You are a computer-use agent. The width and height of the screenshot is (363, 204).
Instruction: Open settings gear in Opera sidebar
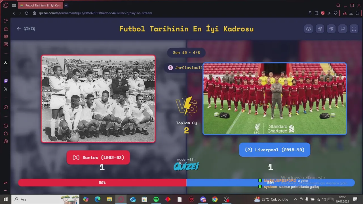click(x=6, y=141)
